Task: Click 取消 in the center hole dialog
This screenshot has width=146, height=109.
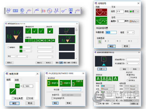Action: pyautogui.click(x=69, y=103)
